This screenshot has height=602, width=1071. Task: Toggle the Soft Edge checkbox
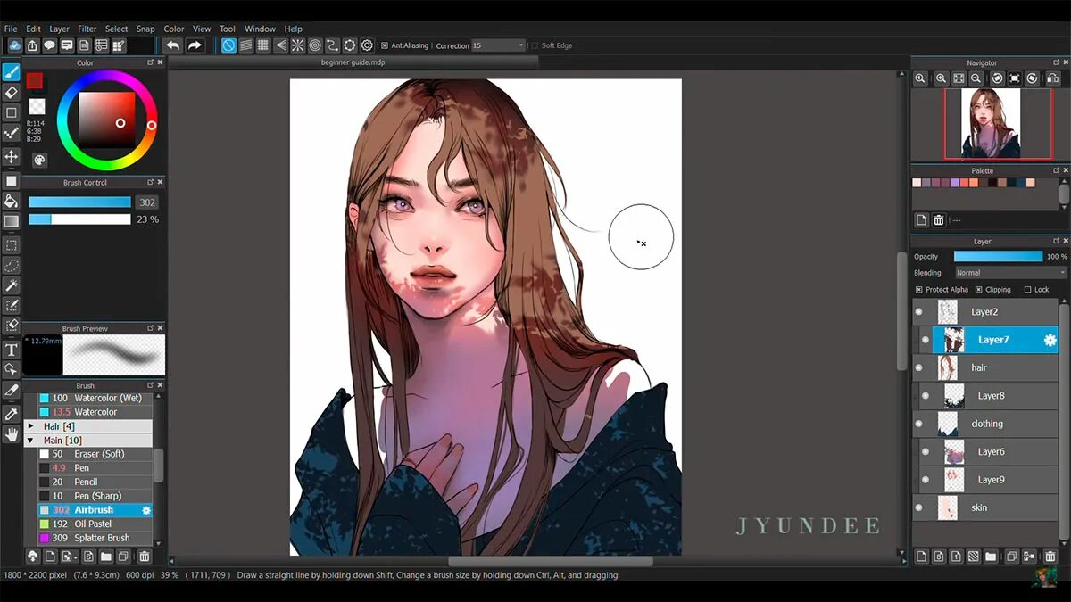click(x=535, y=45)
